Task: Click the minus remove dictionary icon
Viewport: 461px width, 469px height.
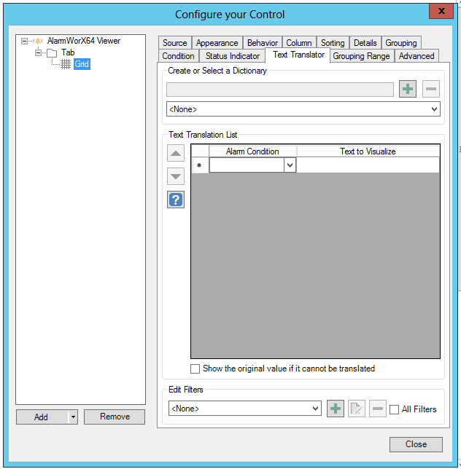Action: tap(431, 90)
